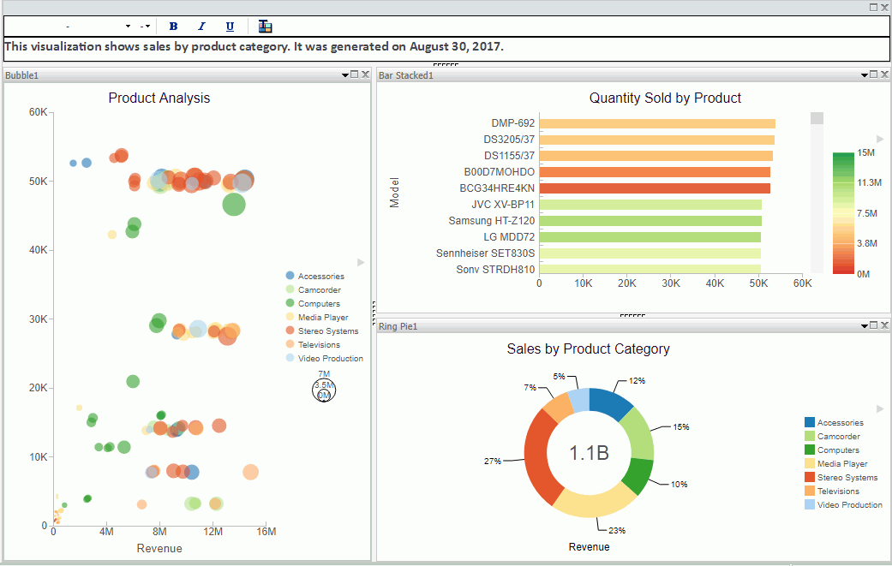Open the Bar Stacked1 panel menu arrow
Screen dimensions: 892x566
(864, 75)
